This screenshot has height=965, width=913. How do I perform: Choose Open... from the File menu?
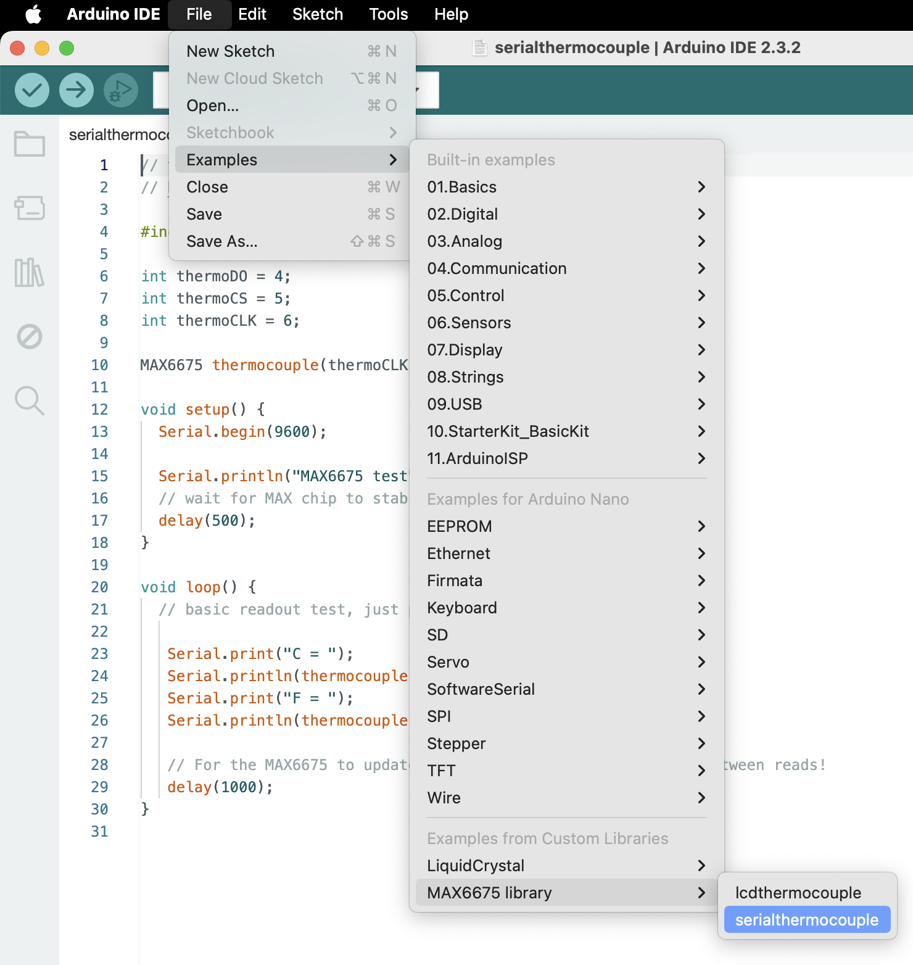292,106
